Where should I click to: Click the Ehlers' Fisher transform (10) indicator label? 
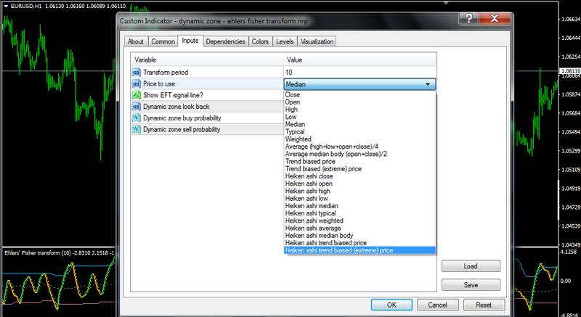pos(60,253)
